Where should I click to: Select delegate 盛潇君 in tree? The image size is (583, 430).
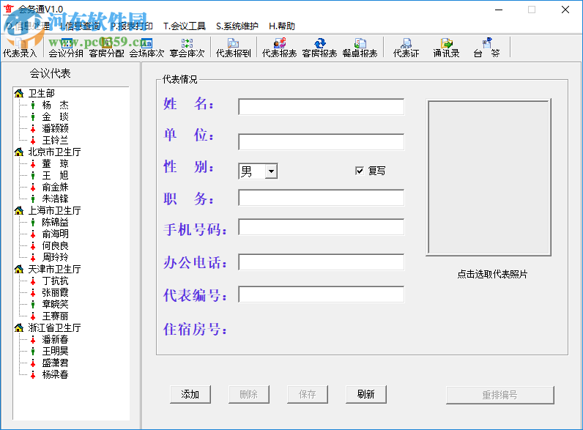click(55, 363)
